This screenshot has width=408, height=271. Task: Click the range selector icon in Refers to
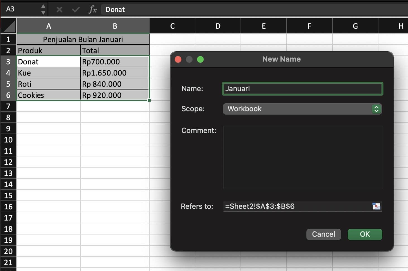pos(377,206)
